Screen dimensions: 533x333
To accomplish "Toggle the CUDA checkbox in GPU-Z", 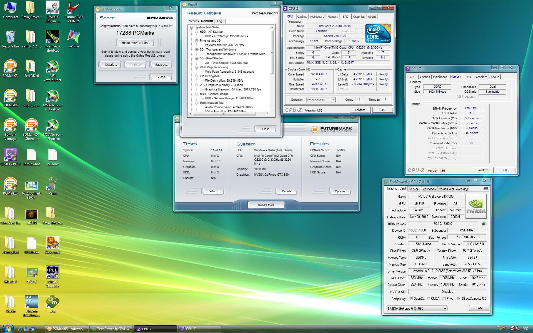I will click(x=428, y=299).
